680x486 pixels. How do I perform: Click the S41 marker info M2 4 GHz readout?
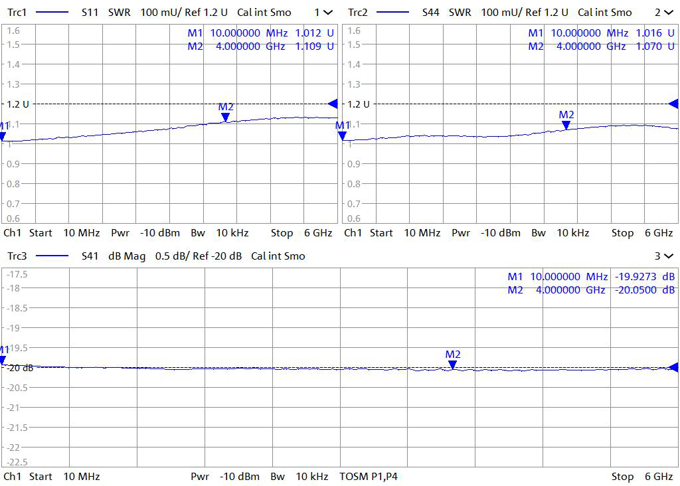[591, 290]
